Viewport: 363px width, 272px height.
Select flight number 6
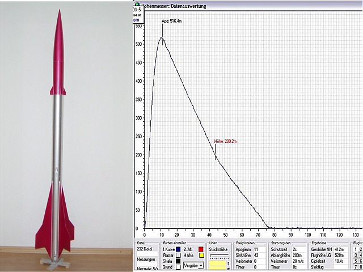pos(361,261)
